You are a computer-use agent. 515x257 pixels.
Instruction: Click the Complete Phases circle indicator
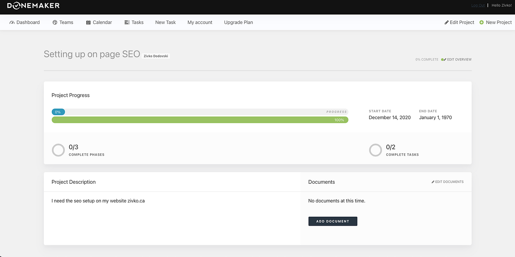(x=58, y=150)
